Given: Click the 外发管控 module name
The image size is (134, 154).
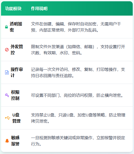Looking at the screenshot, I should (17, 50).
